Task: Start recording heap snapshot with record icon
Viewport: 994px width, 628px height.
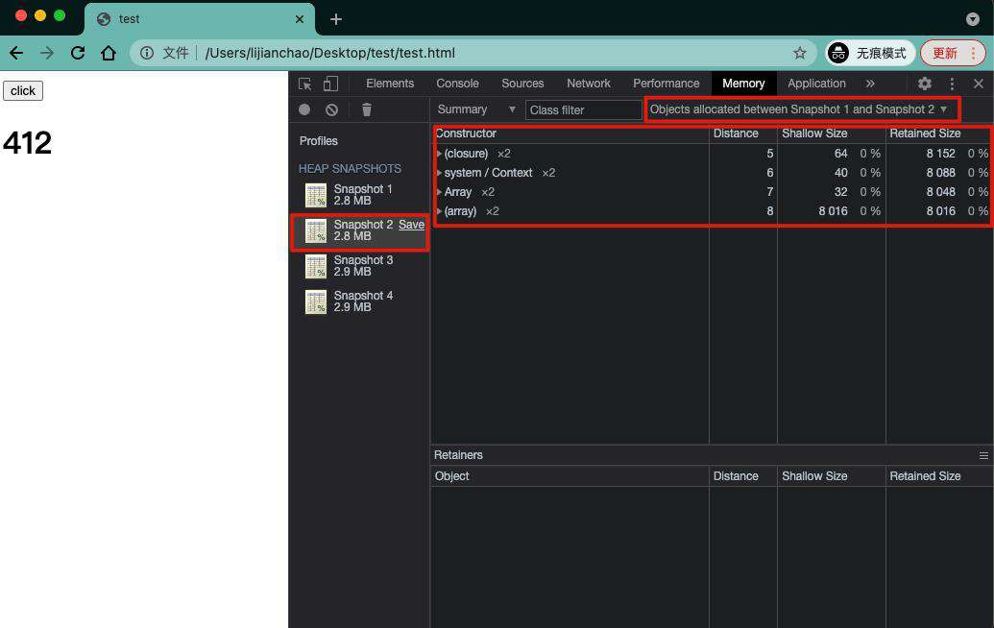Action: (304, 109)
